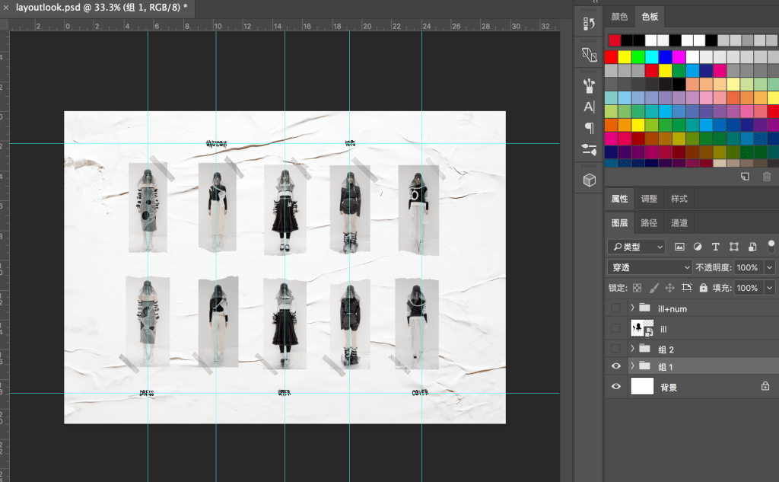Create a new swatch with the page icon
Viewport: 779px width, 482px height.
pyautogui.click(x=746, y=177)
